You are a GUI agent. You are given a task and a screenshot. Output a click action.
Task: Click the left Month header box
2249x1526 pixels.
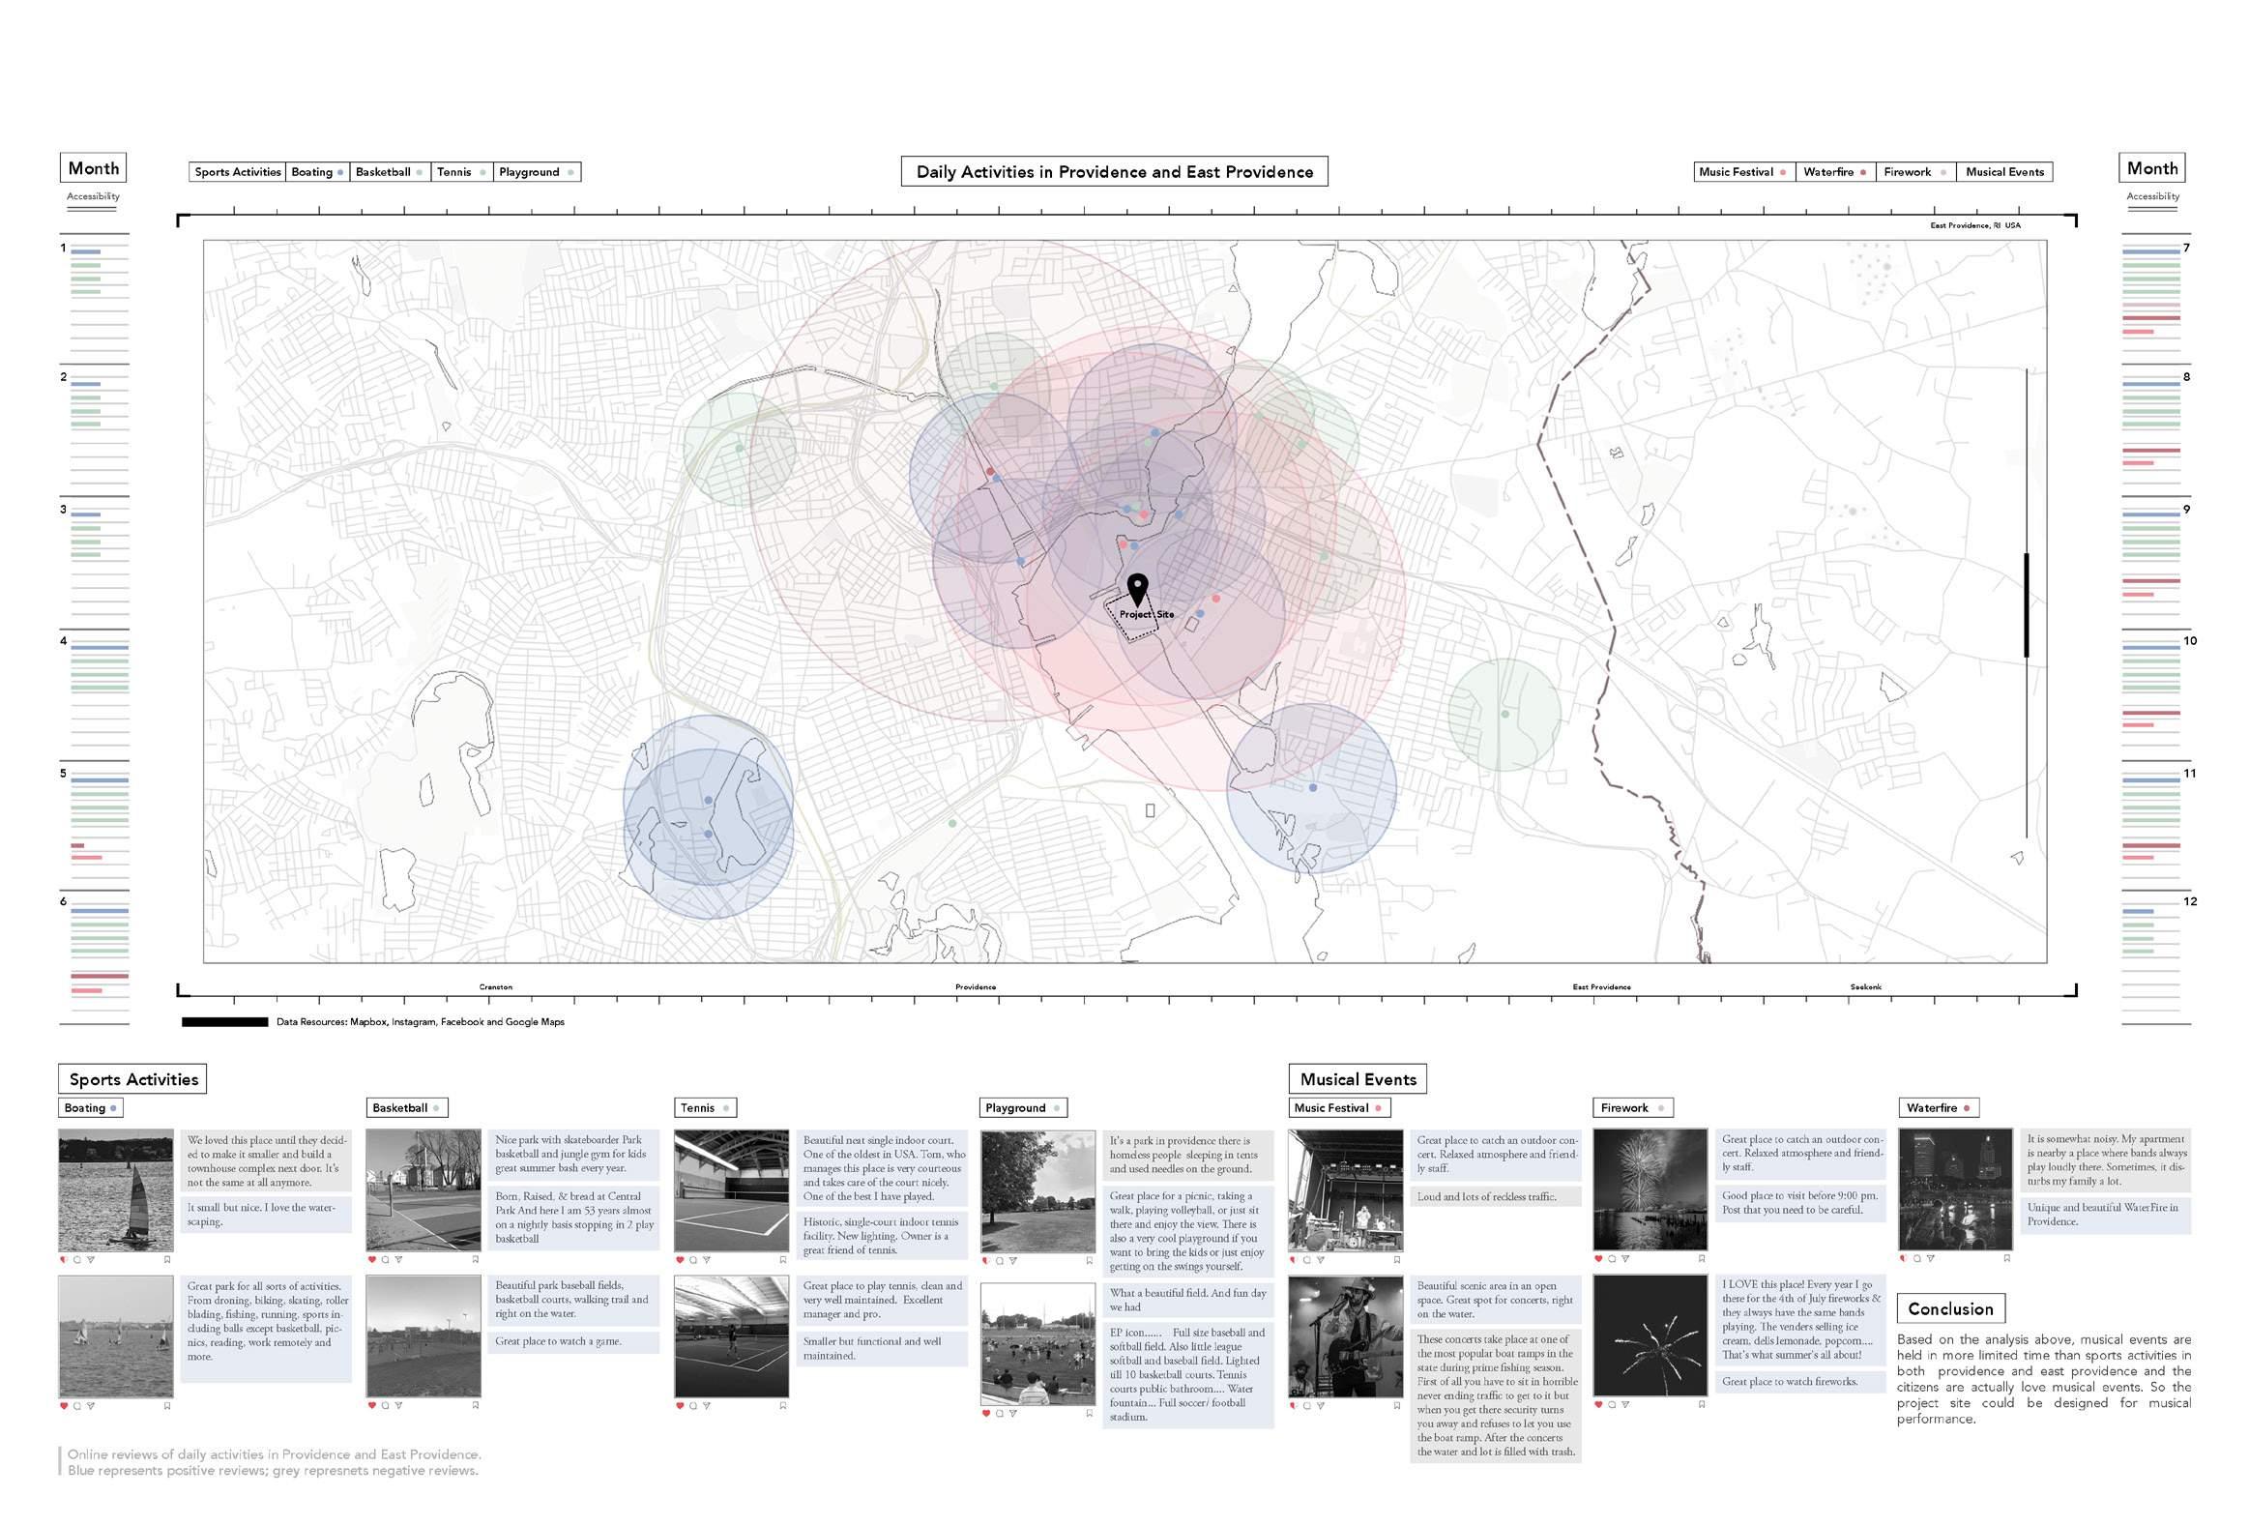(94, 167)
